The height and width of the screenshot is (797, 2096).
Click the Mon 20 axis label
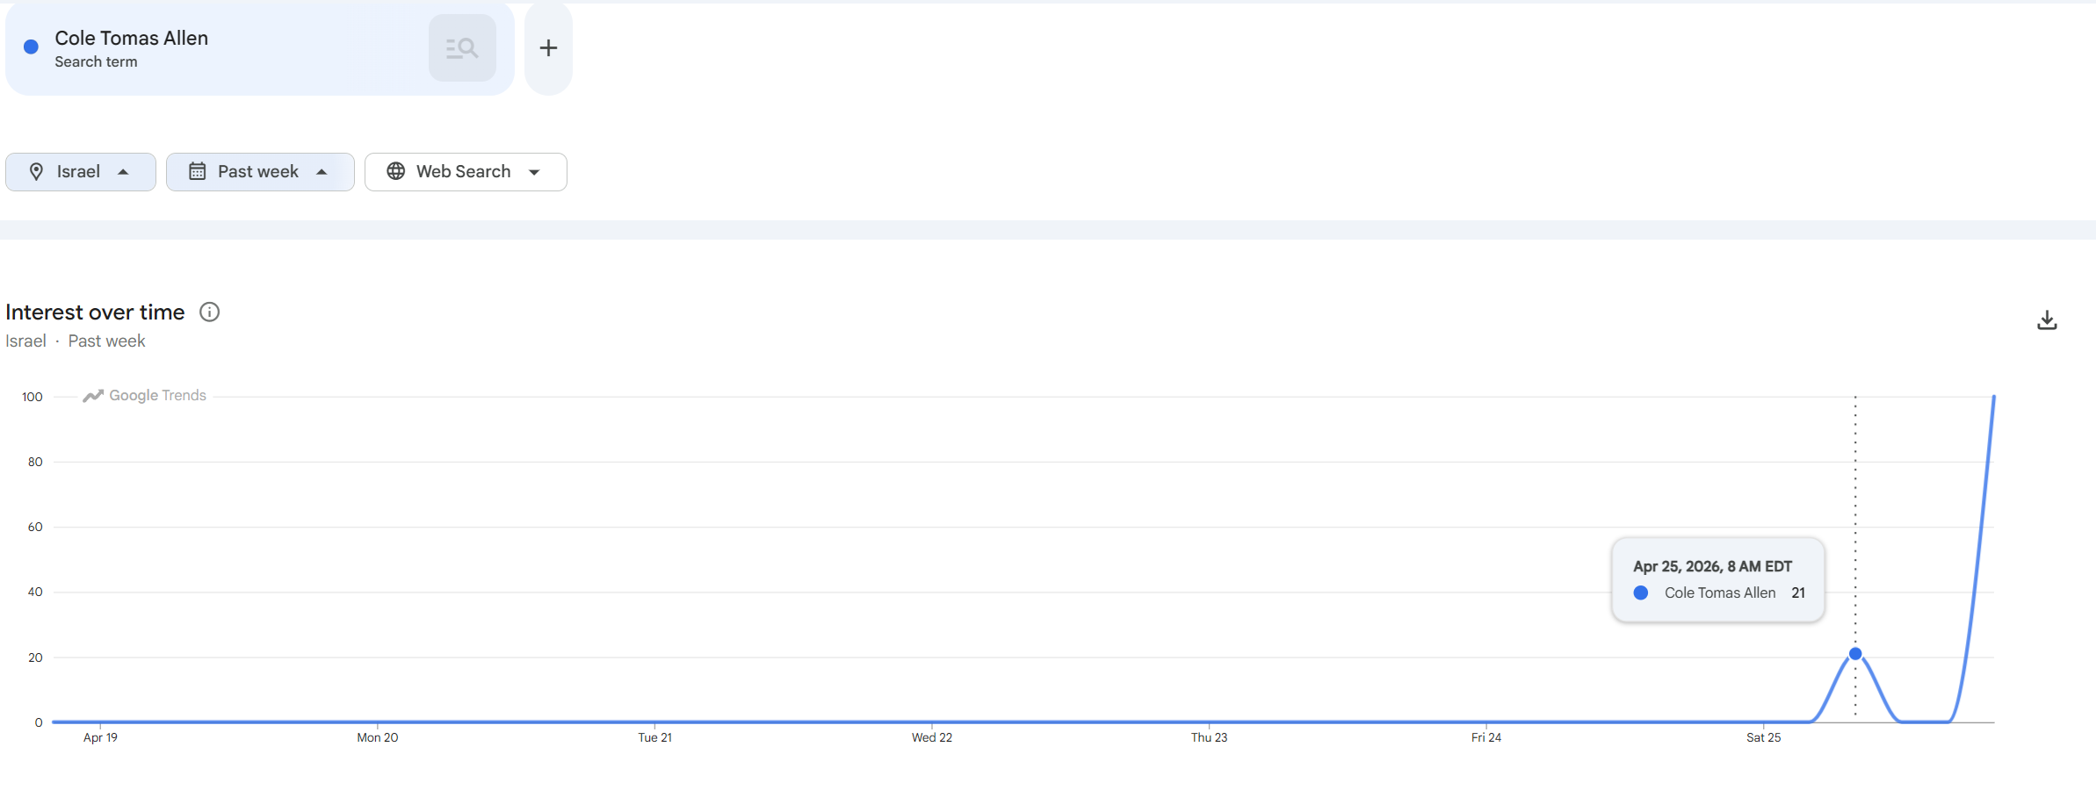coord(378,737)
